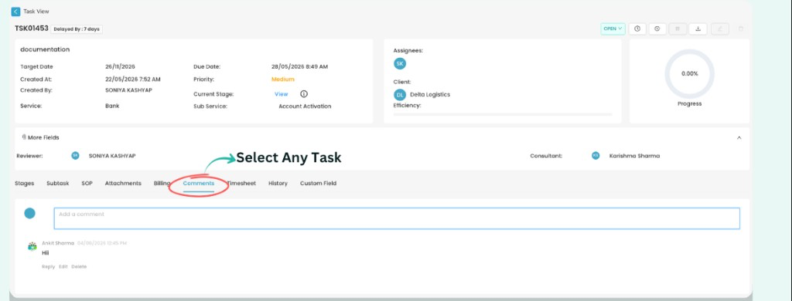Click the Due Date value 28/05/2026 8:49 AM

(x=299, y=66)
